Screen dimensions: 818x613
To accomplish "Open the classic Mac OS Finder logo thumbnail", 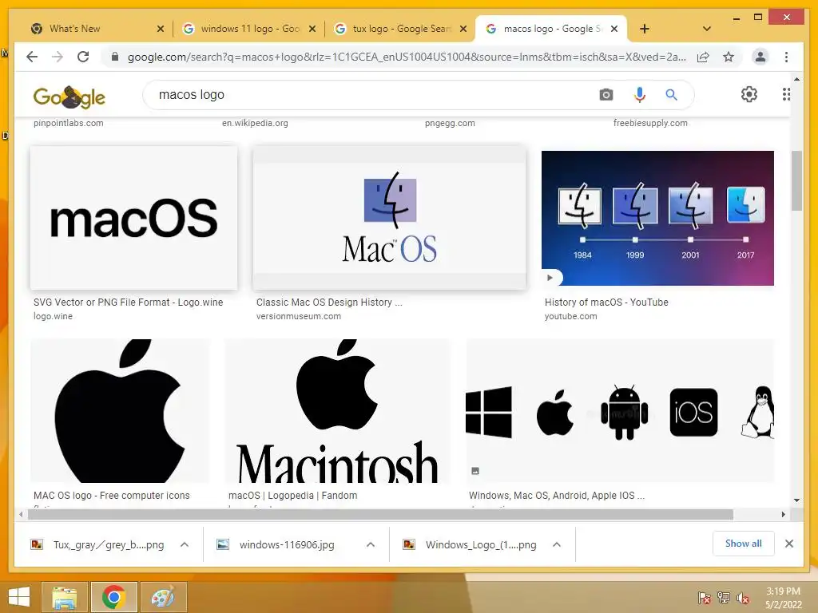I will coord(389,218).
